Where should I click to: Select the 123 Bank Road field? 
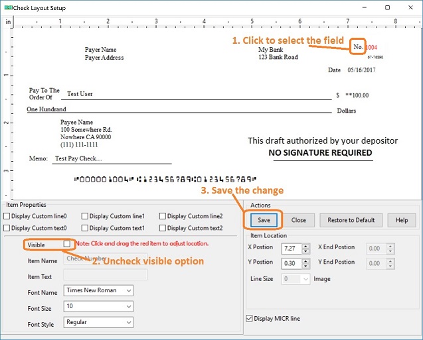point(278,57)
